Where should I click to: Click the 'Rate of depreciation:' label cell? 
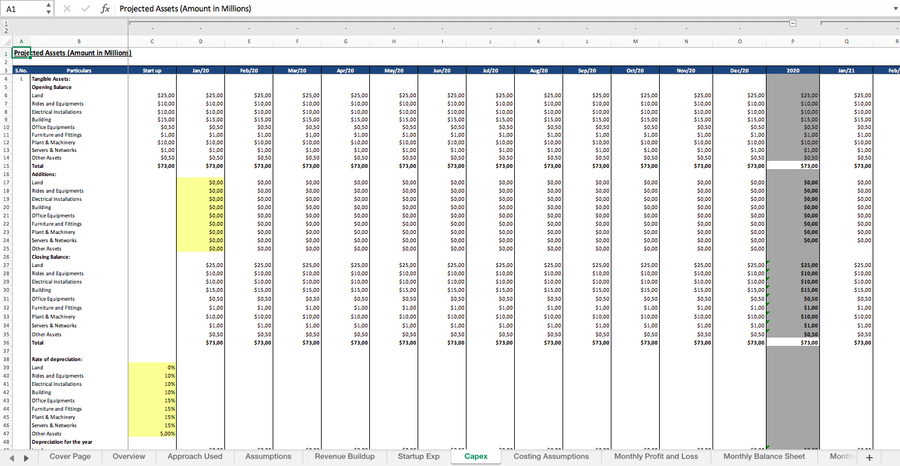[x=79, y=359]
